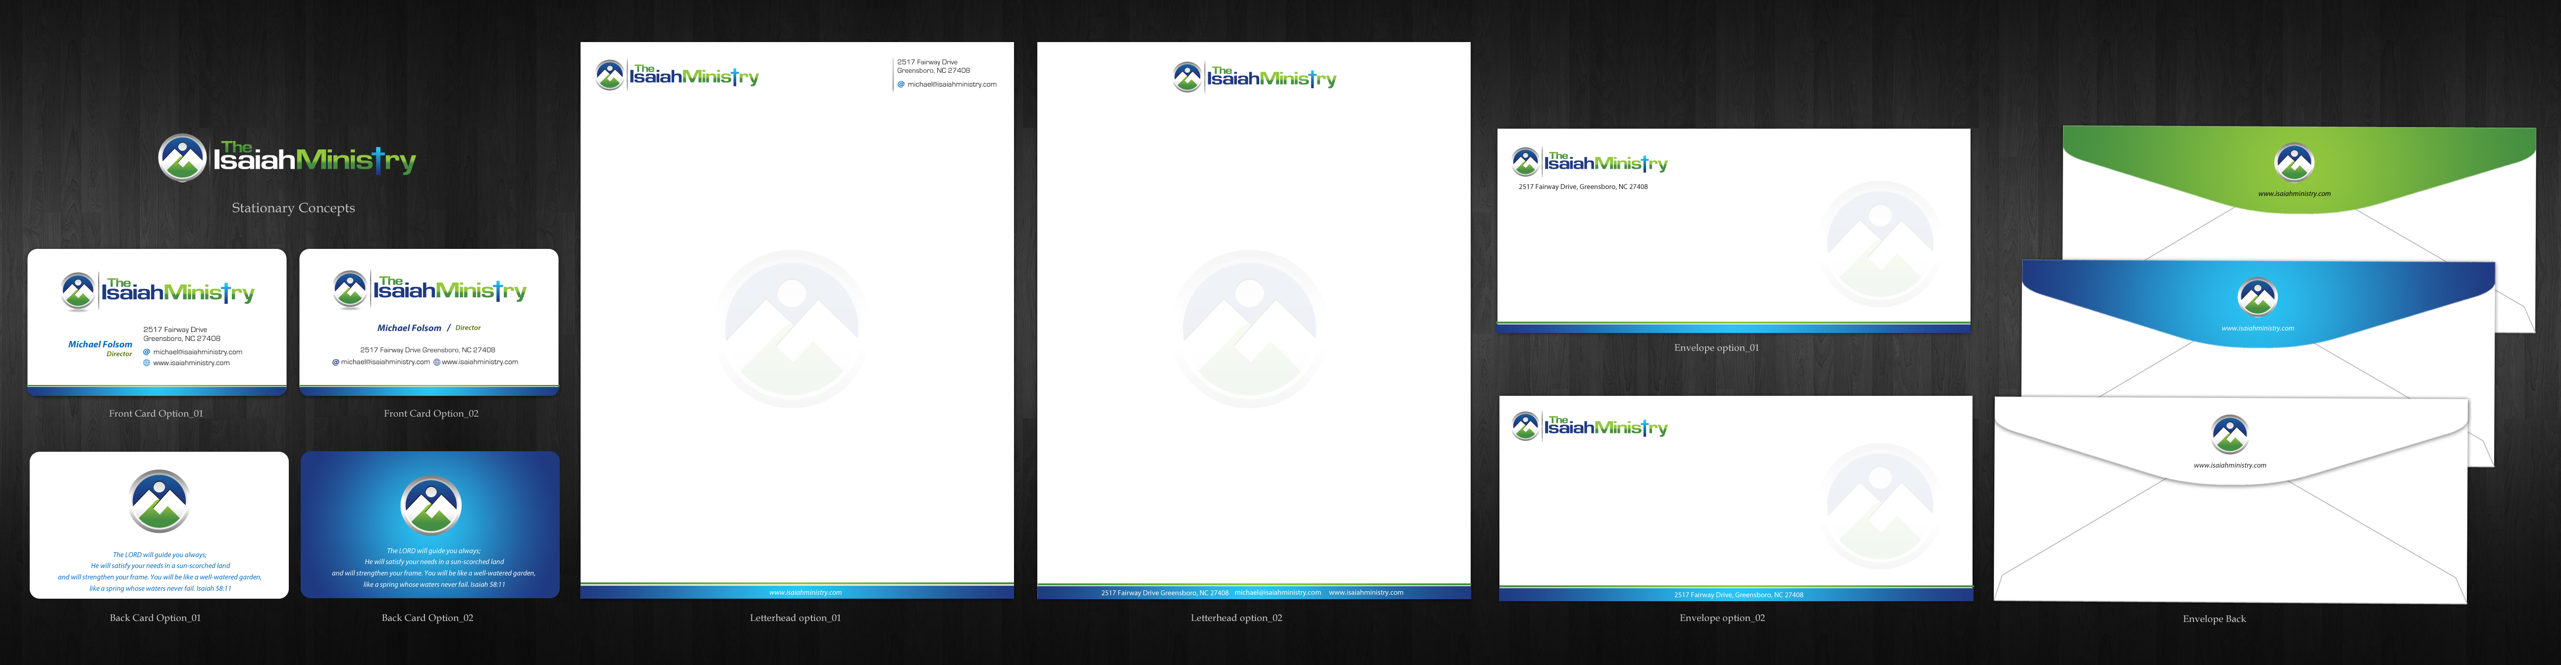Screen dimensions: 2561x665
Task: Click the large Isaiah Ministry header logo
Action: point(286,159)
